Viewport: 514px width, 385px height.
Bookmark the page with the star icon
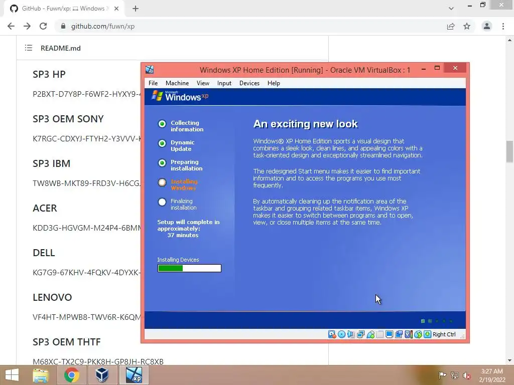[467, 26]
